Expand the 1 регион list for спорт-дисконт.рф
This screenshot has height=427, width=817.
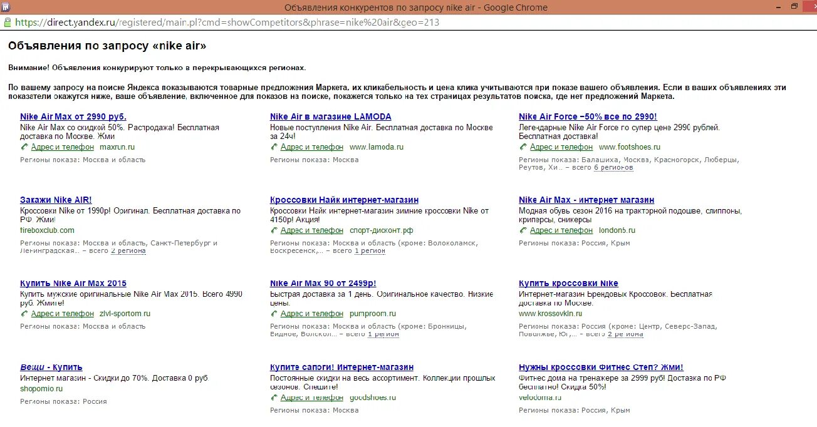[x=370, y=251]
